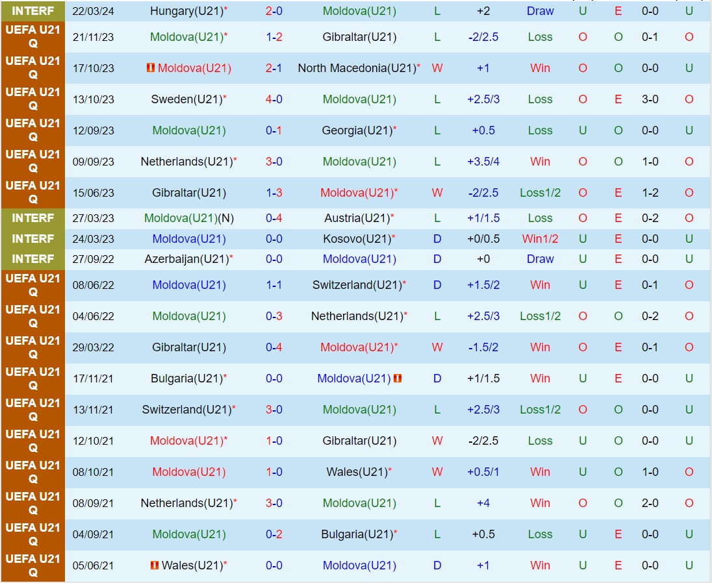
Task: Click the +3.5/4 handicap value
Action: [x=483, y=162]
